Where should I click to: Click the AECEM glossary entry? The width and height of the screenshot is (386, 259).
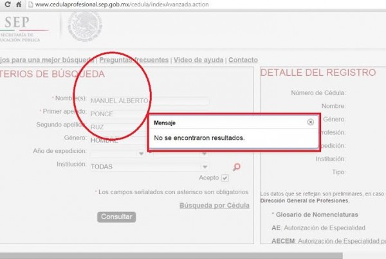point(329,241)
